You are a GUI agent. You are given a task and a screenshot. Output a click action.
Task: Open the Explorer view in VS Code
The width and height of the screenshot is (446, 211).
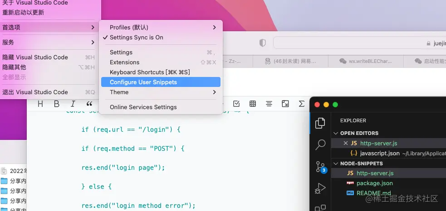pyautogui.click(x=320, y=123)
